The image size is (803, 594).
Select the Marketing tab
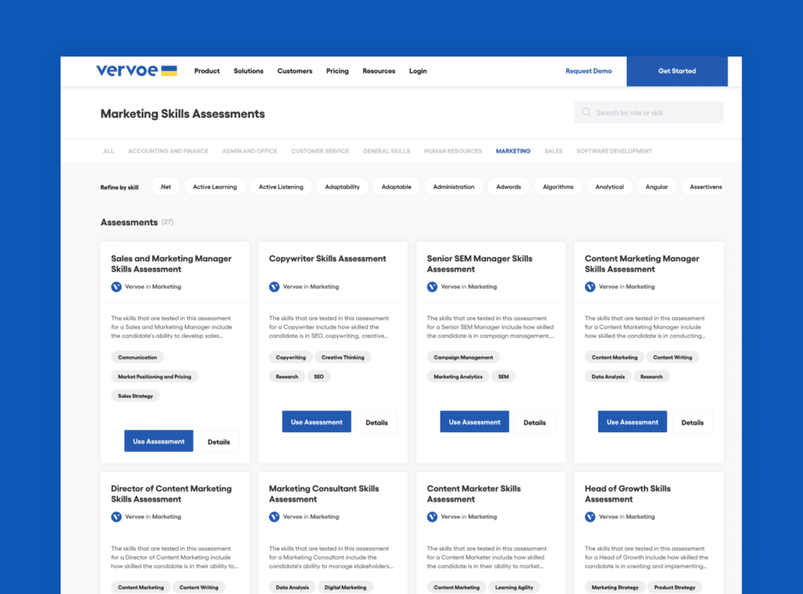tap(513, 151)
